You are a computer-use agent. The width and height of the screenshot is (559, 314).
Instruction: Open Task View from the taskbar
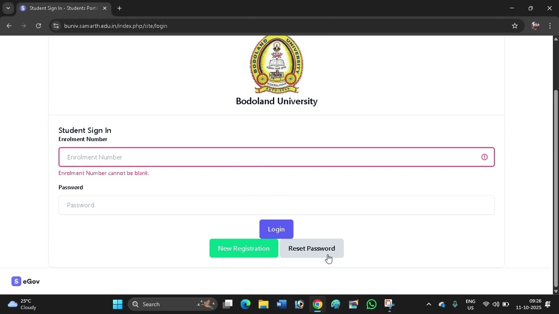[x=228, y=304]
